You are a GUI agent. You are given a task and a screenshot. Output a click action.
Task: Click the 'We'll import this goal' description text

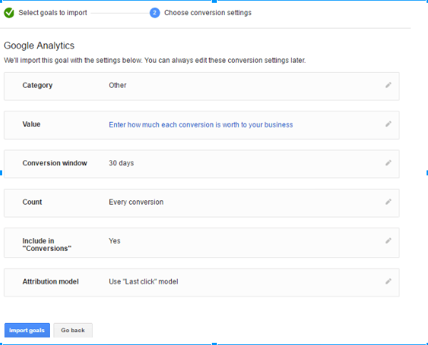point(155,61)
